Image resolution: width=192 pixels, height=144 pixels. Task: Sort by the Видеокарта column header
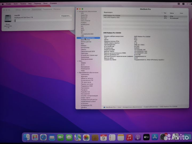click(108, 12)
